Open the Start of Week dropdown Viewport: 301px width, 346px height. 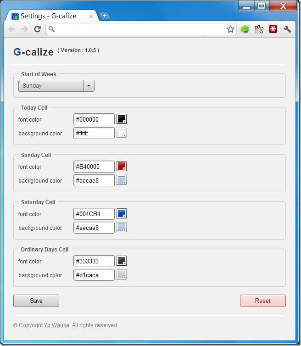[x=56, y=86]
